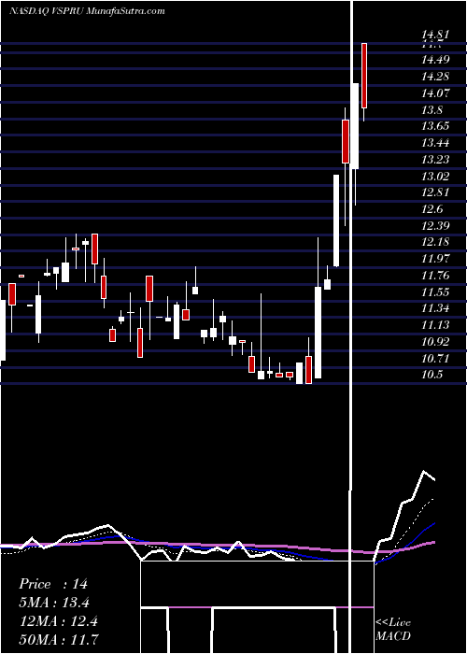The height and width of the screenshot is (654, 467).
Task: Click the 14.07 price axis label
Action: click(435, 93)
